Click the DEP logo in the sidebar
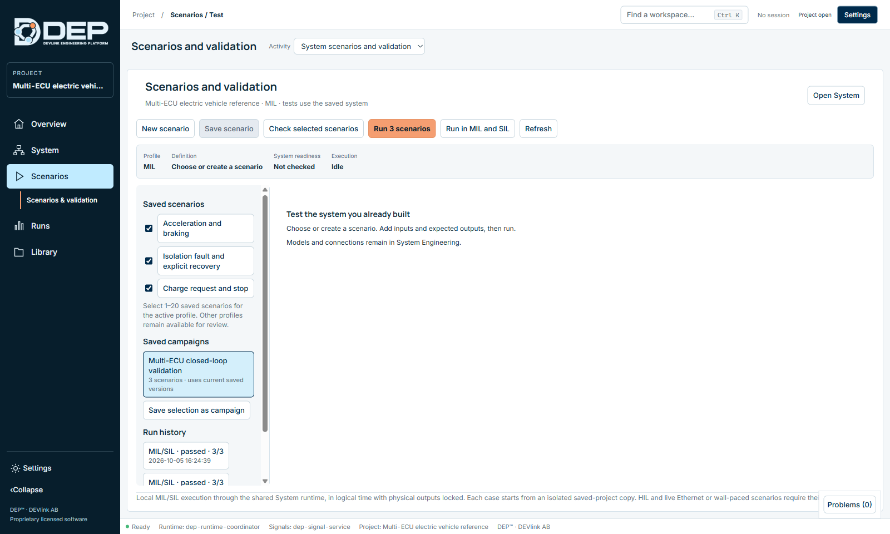890x534 pixels. pos(61,32)
